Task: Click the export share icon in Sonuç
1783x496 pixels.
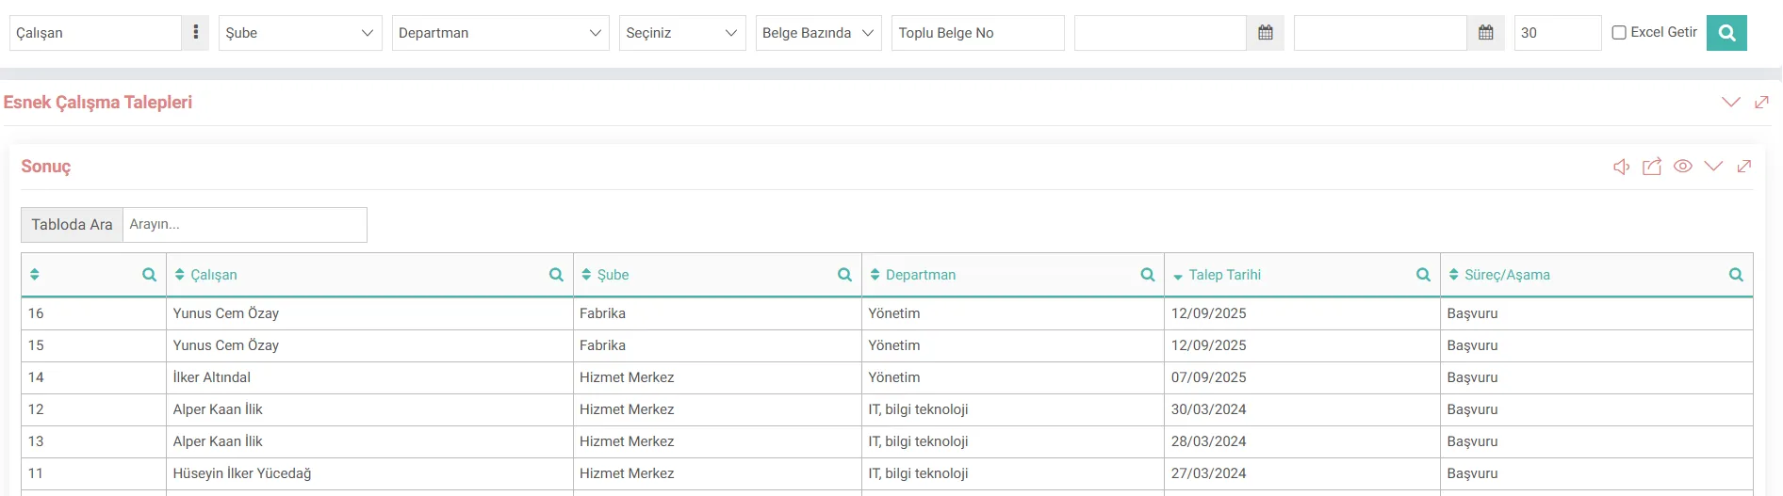Action: (1652, 167)
